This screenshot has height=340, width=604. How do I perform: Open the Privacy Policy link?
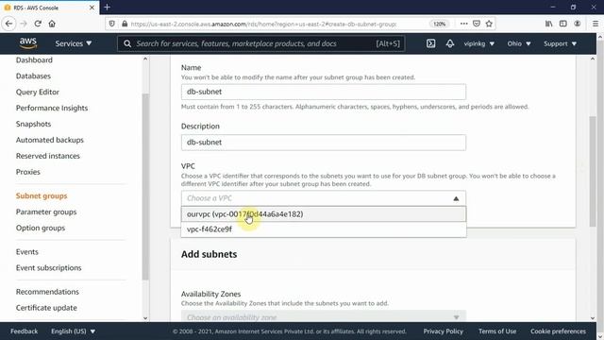tap(443, 331)
